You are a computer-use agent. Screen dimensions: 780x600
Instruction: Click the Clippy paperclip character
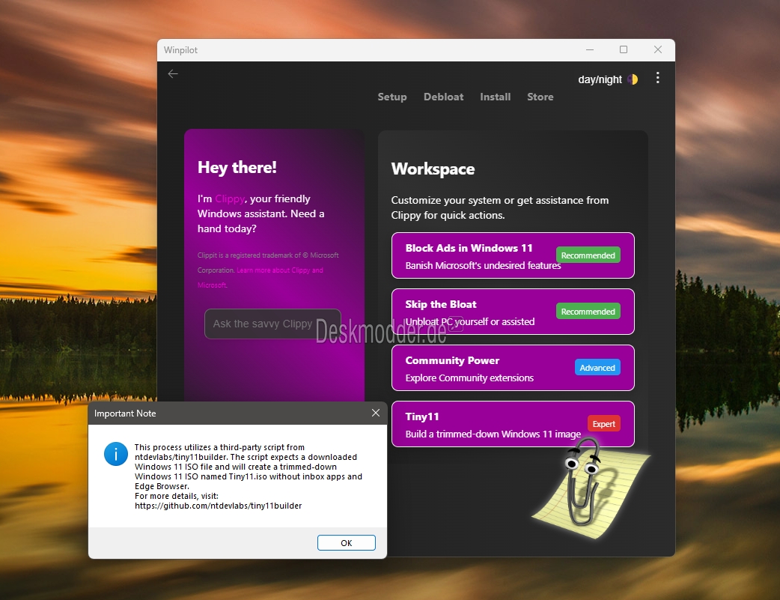[x=584, y=483]
